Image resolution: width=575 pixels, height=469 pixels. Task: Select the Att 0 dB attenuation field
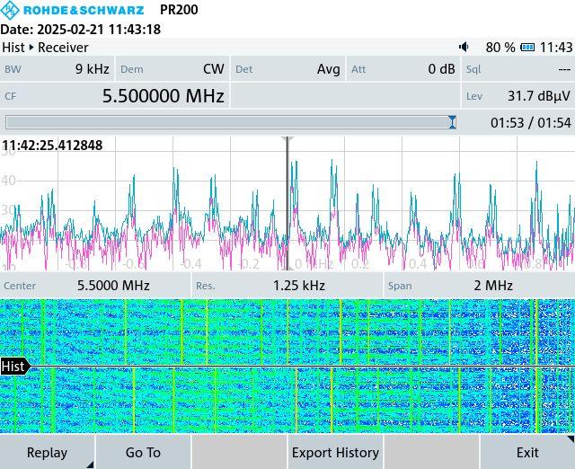click(x=403, y=69)
